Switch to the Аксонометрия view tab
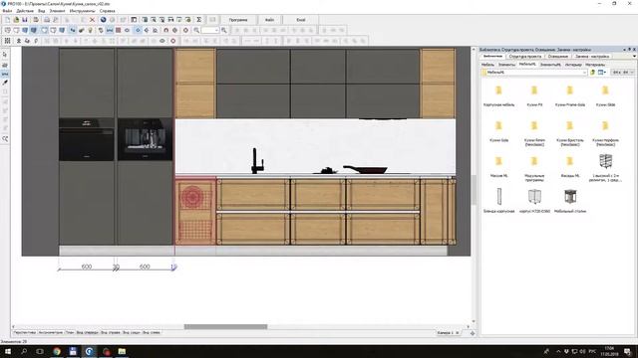The height and width of the screenshot is (358, 638). coord(51,332)
